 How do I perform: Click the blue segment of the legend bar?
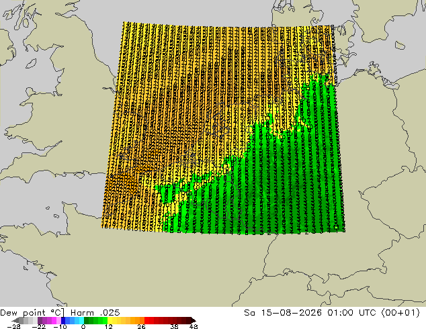(73, 320)
